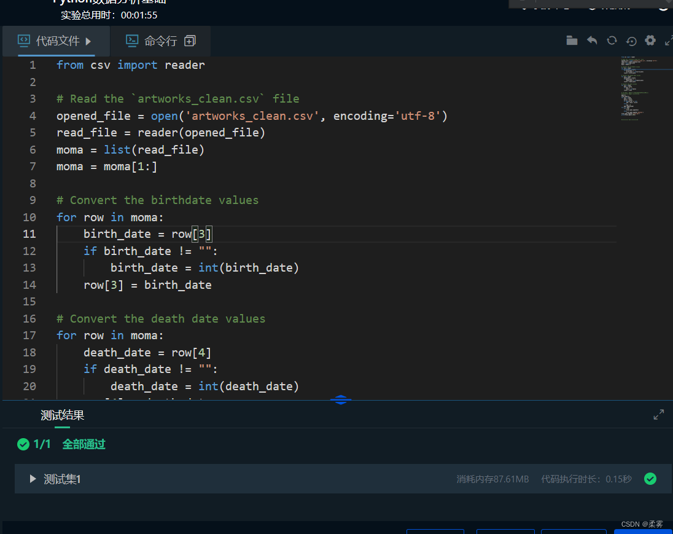Open the file folder icon
Screen dimensions: 673x534
(x=572, y=41)
